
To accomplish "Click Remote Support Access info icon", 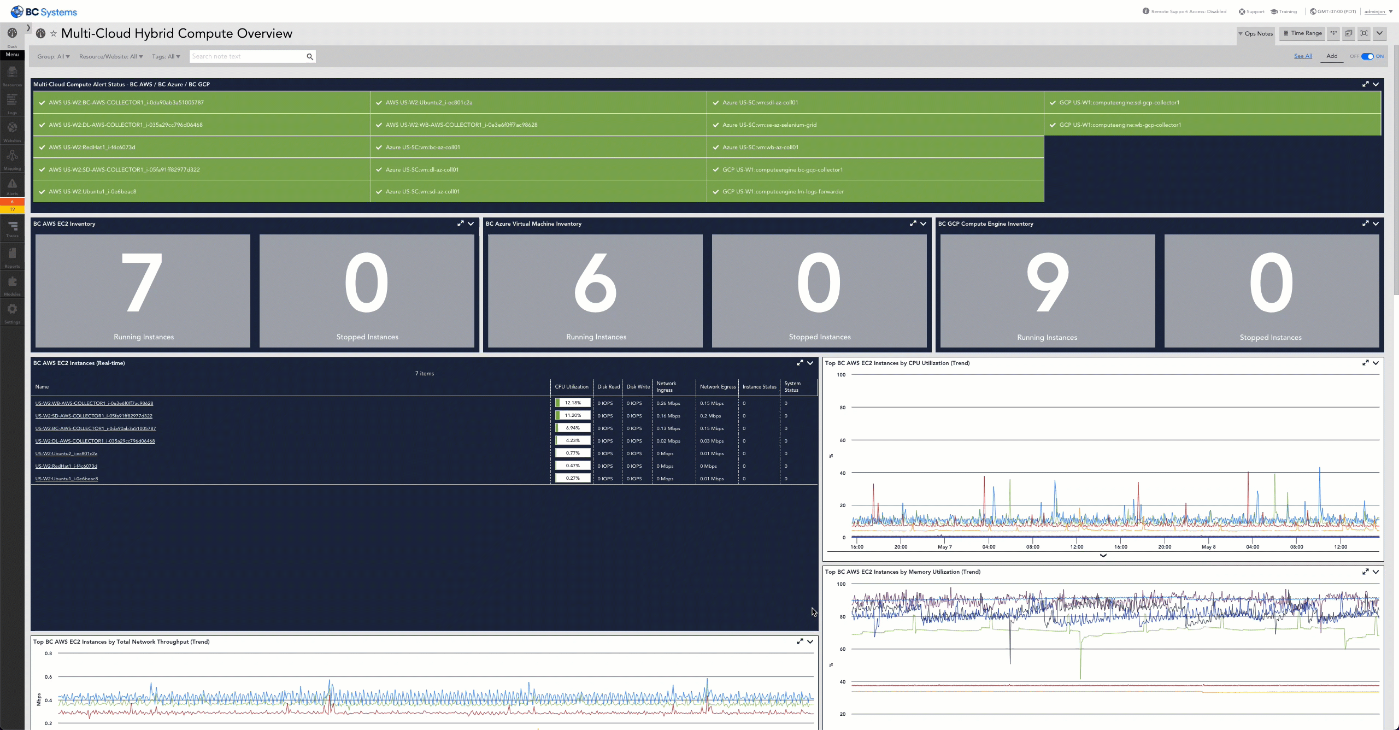I will [1146, 11].
